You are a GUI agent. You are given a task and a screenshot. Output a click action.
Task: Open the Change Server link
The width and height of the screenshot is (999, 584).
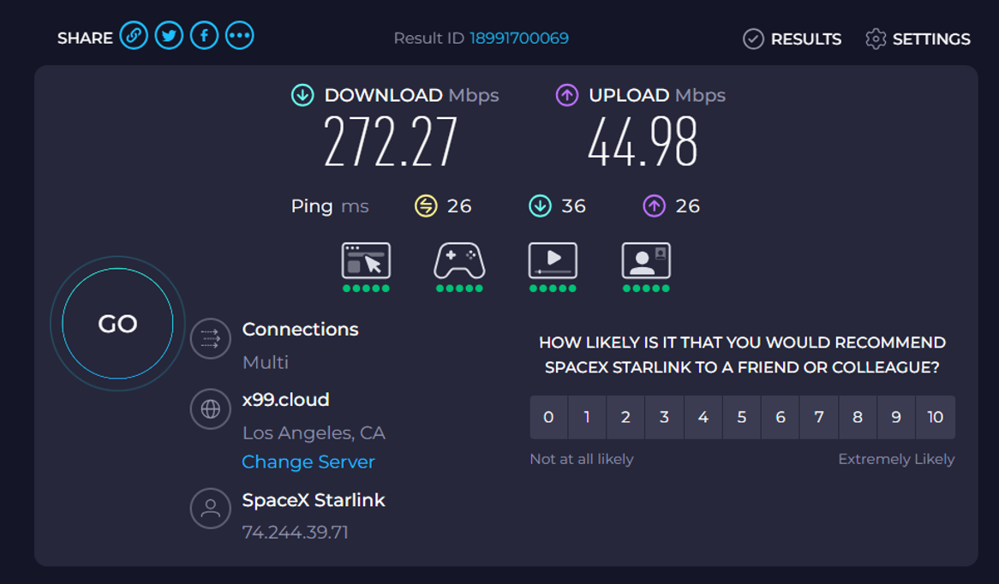(308, 462)
